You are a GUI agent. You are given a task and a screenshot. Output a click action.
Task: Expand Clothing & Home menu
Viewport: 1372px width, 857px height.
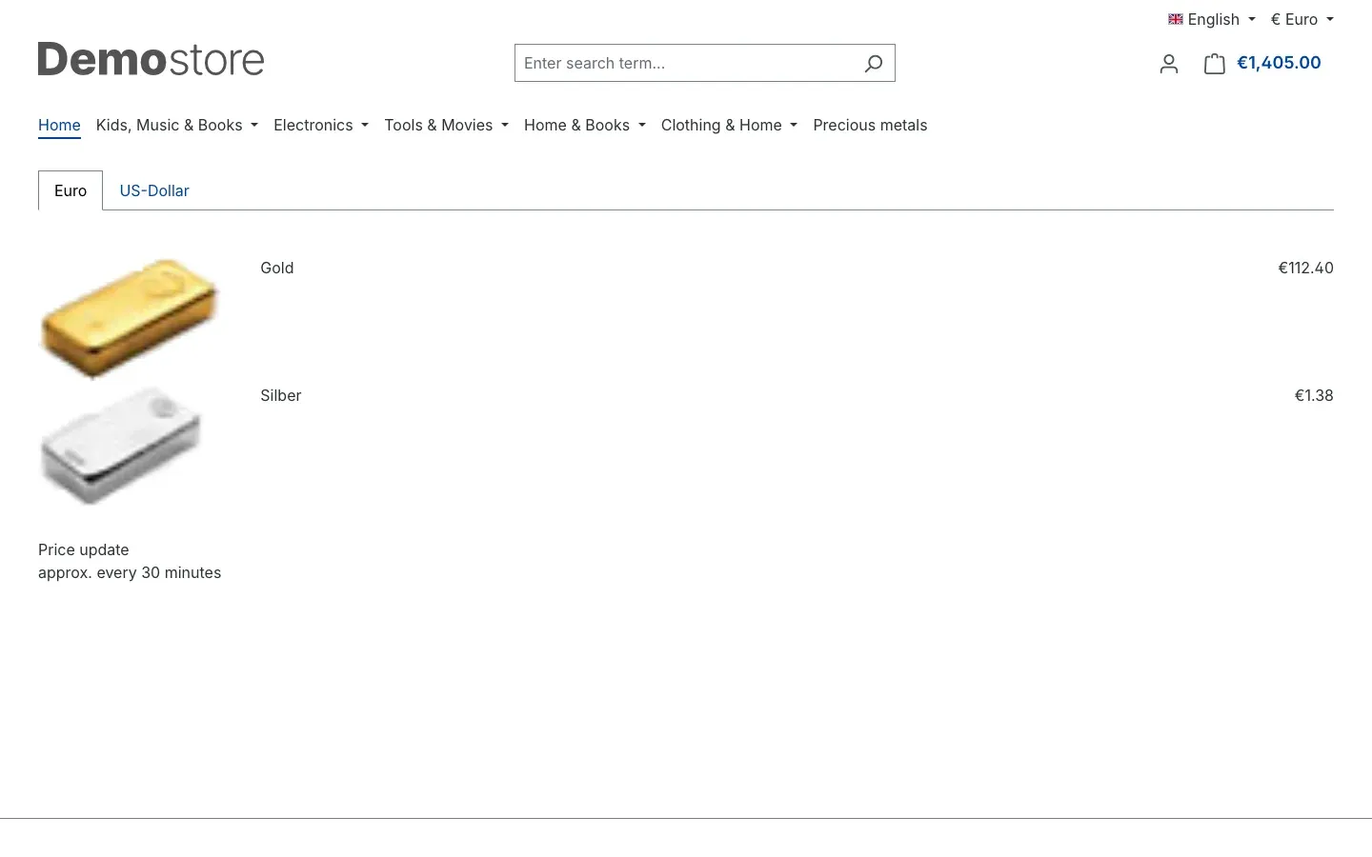pyautogui.click(x=729, y=125)
